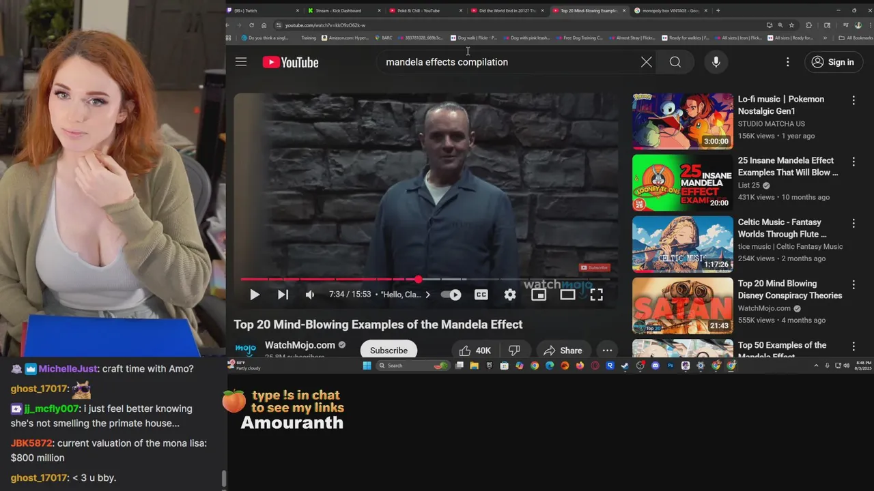Expand the hidden bookmarks overflow chevron
Screen dimensions: 874x491
[x=825, y=38]
